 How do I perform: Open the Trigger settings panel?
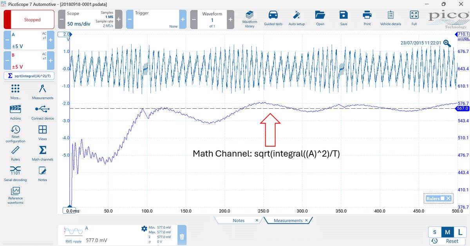click(x=156, y=20)
